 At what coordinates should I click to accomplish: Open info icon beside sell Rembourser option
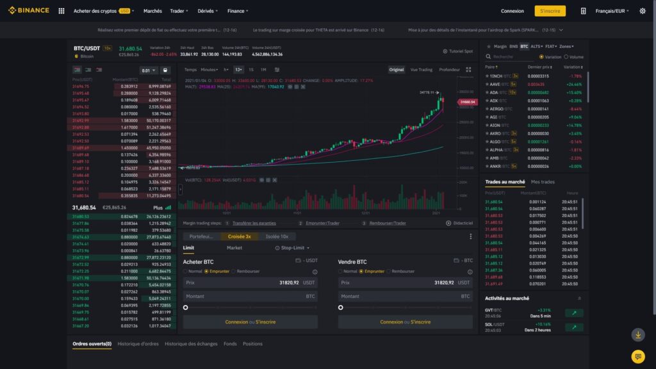(x=470, y=272)
